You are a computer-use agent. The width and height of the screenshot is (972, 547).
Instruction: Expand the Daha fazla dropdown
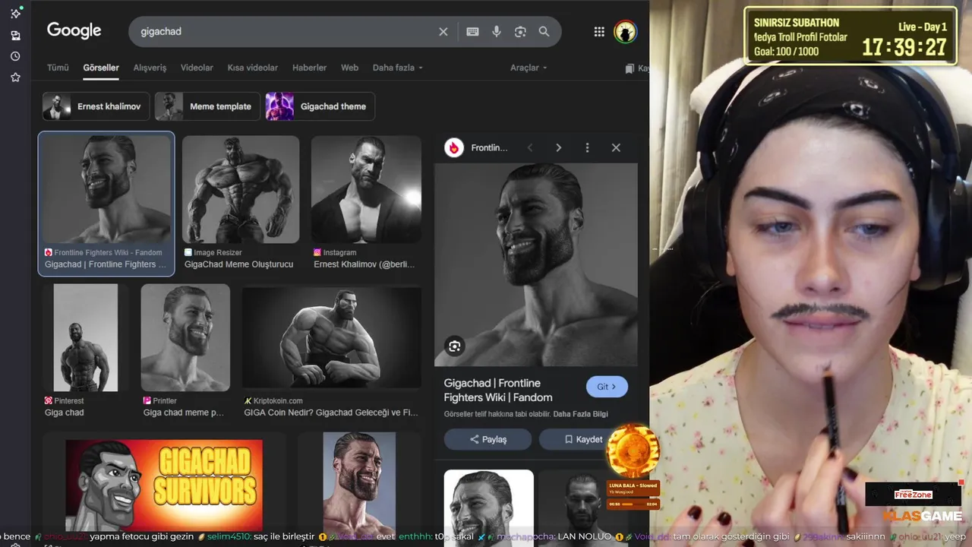pos(397,68)
